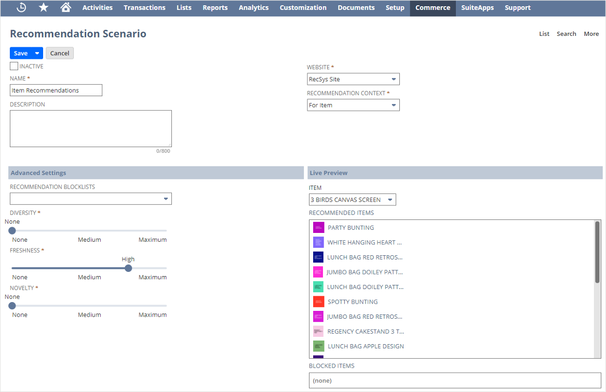The image size is (606, 392).
Task: Open the Save button dropdown arrow
Action: (37, 54)
